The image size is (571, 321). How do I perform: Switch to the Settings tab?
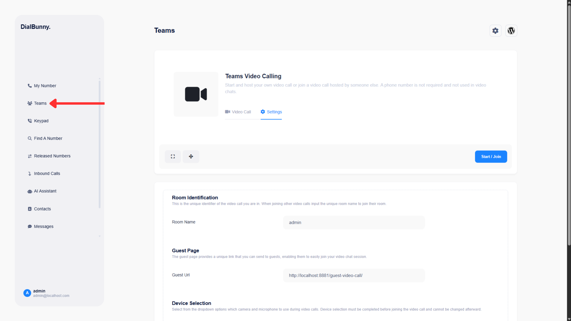271,112
